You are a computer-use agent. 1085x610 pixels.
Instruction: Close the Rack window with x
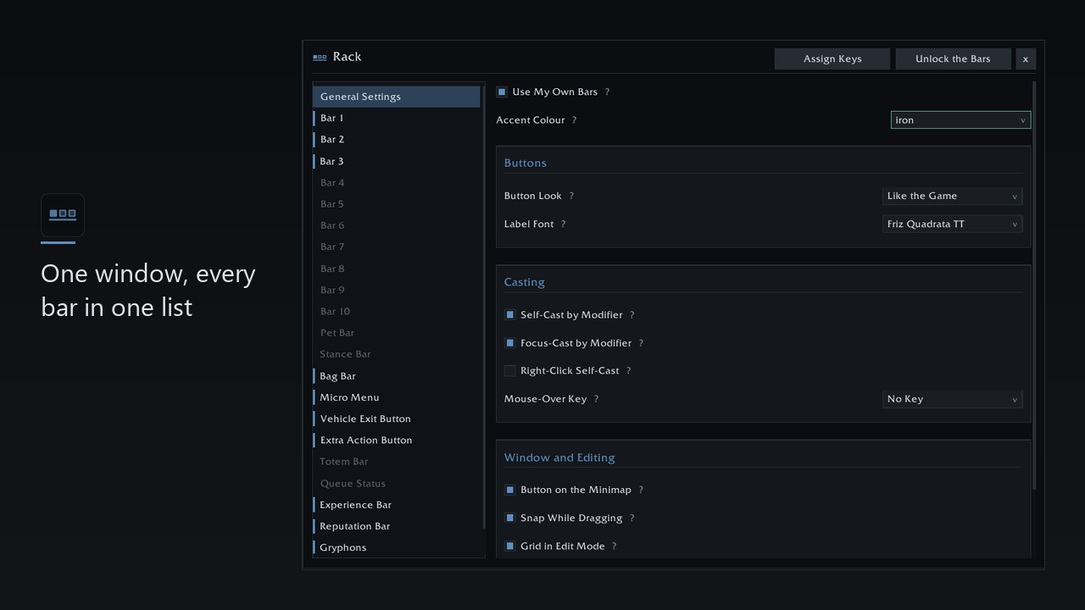click(1026, 58)
